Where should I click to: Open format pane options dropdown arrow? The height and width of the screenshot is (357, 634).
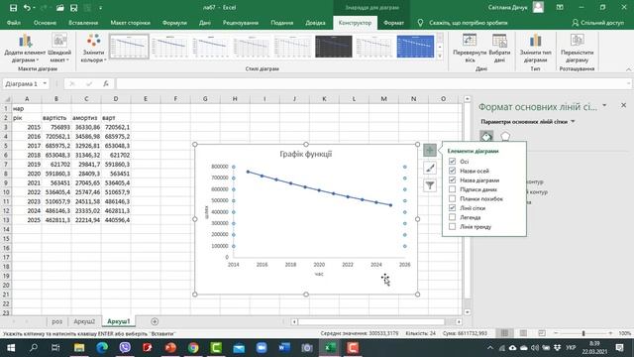pyautogui.click(x=604, y=106)
